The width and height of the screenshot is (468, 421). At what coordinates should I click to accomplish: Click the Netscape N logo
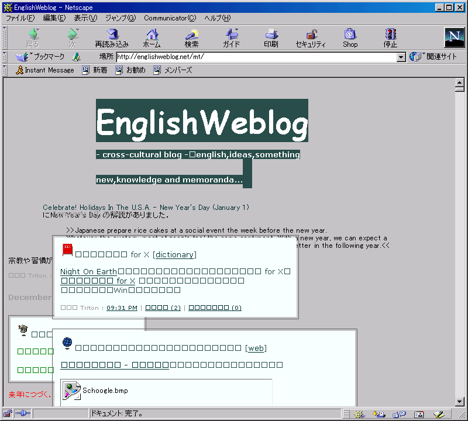[455, 37]
